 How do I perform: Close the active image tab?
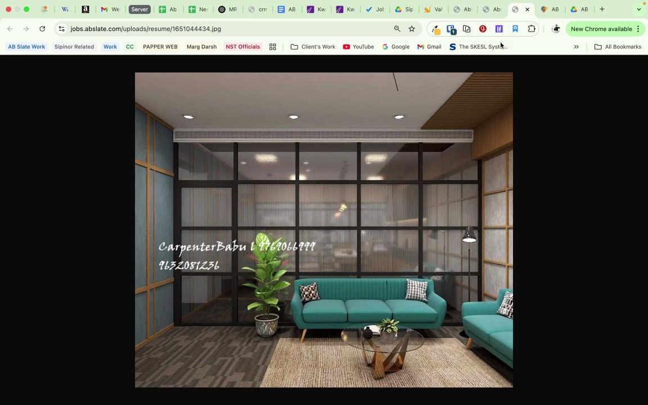[527, 9]
